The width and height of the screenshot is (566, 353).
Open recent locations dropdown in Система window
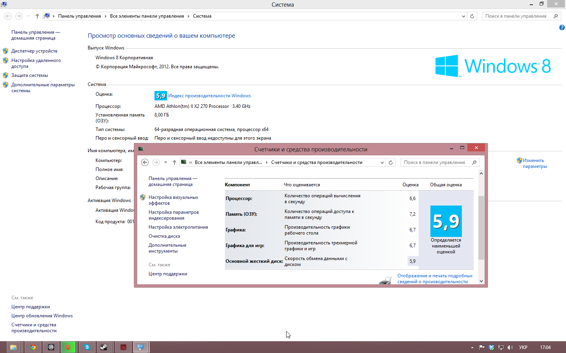point(28,16)
